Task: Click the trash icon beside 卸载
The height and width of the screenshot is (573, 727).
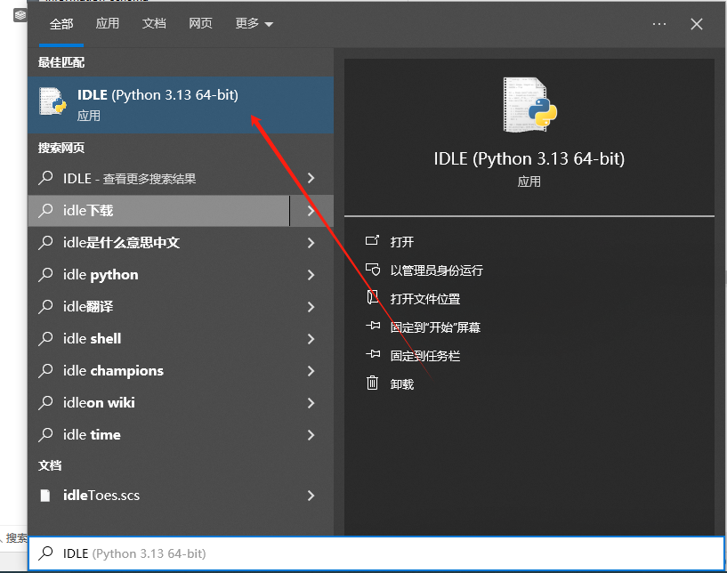Action: click(372, 383)
